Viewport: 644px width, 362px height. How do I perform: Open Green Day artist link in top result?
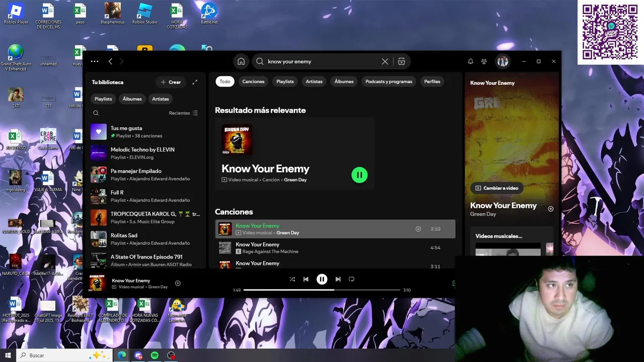click(x=295, y=180)
